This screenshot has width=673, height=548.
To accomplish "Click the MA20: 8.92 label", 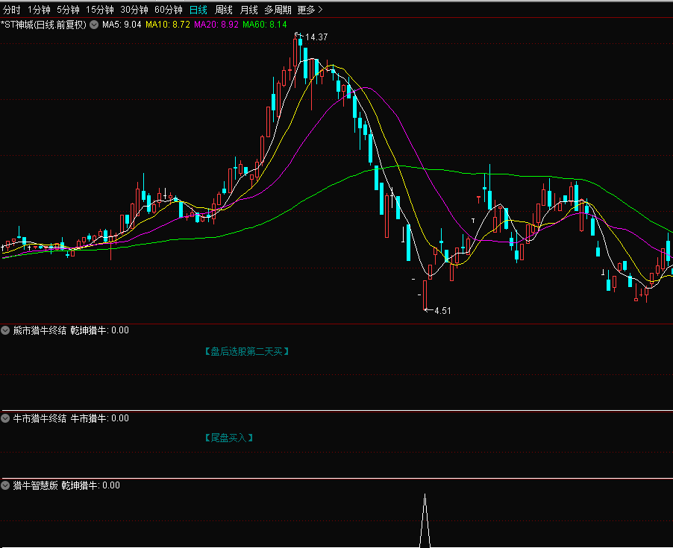I will (x=216, y=25).
